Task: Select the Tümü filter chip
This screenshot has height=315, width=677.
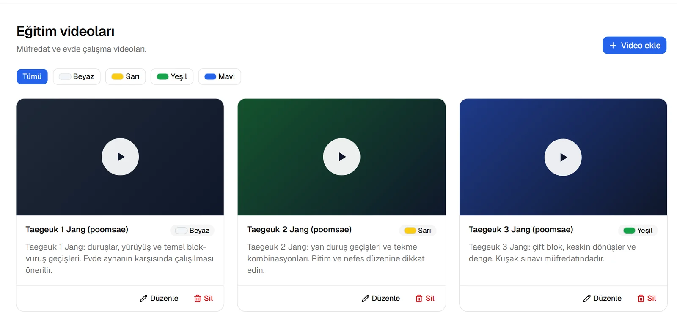Action: (x=32, y=76)
